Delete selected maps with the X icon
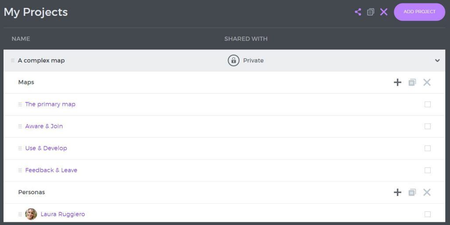This screenshot has width=450, height=225. 427,82
